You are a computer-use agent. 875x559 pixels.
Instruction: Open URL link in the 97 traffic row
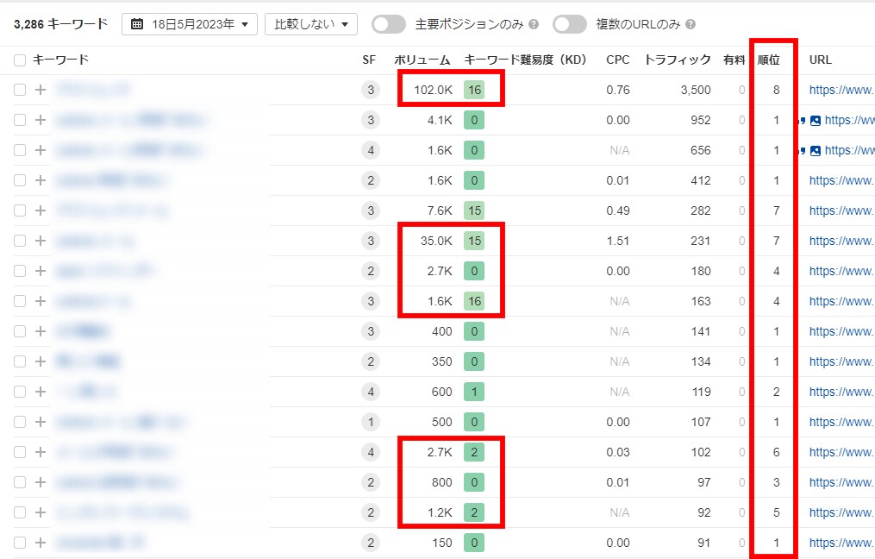pos(841,482)
